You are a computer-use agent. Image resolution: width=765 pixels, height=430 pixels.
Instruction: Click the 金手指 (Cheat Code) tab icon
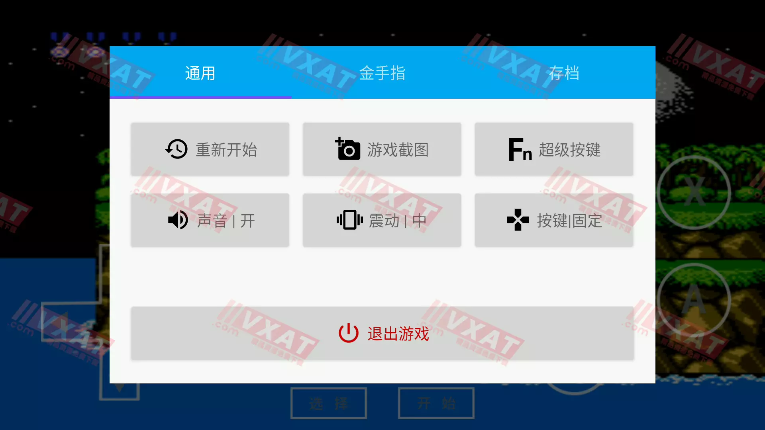point(382,72)
